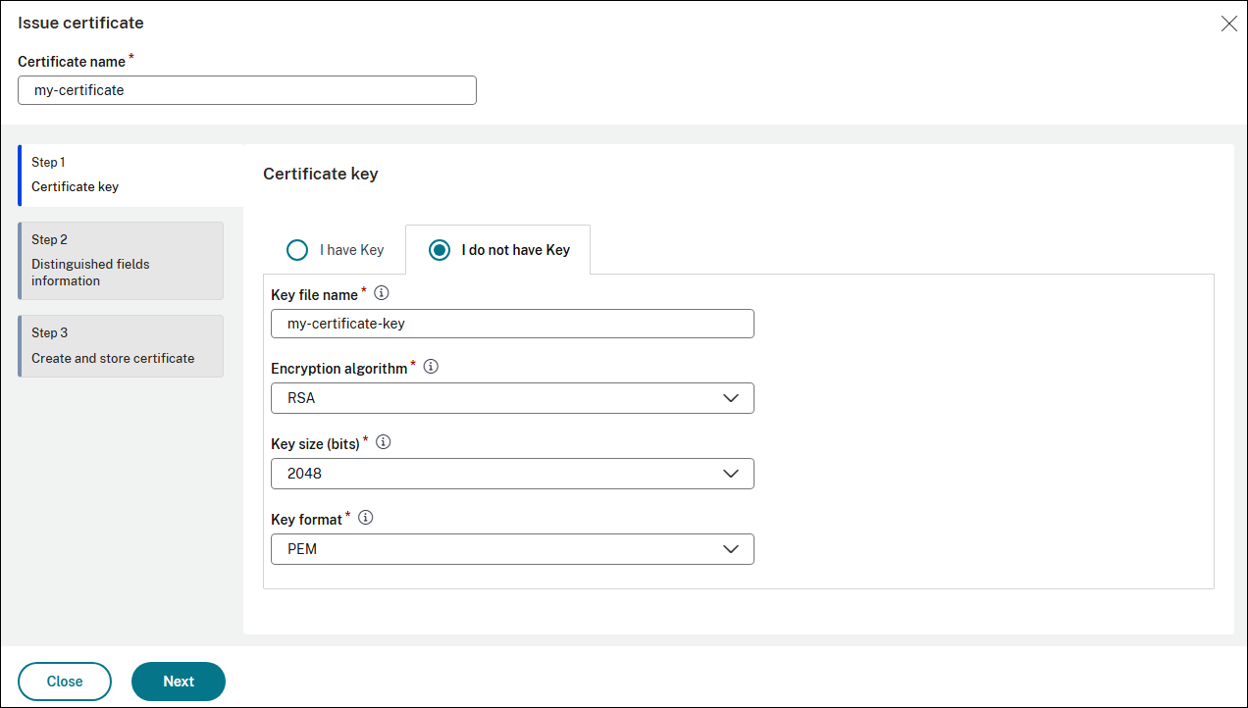Jump to Step 3 Create and store certificate

121,346
